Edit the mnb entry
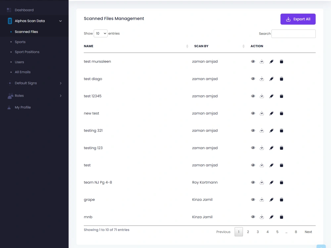This screenshot has width=331, height=248. point(271,217)
